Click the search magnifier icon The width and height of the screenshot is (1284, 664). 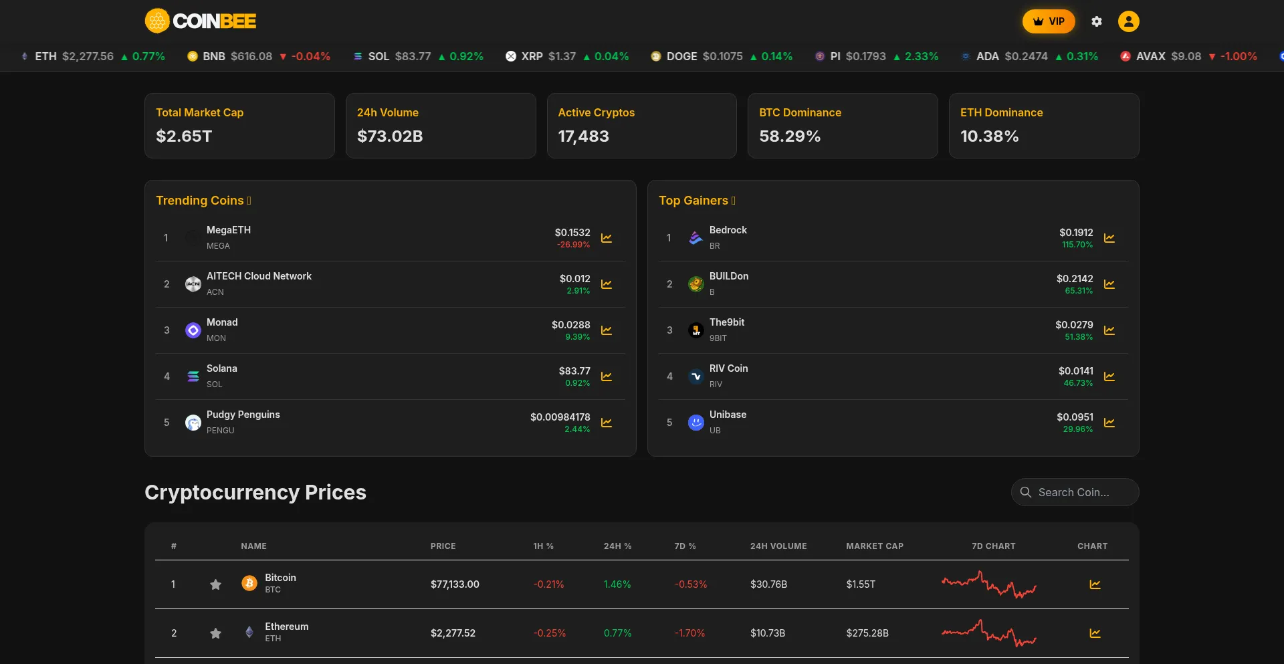[1026, 492]
